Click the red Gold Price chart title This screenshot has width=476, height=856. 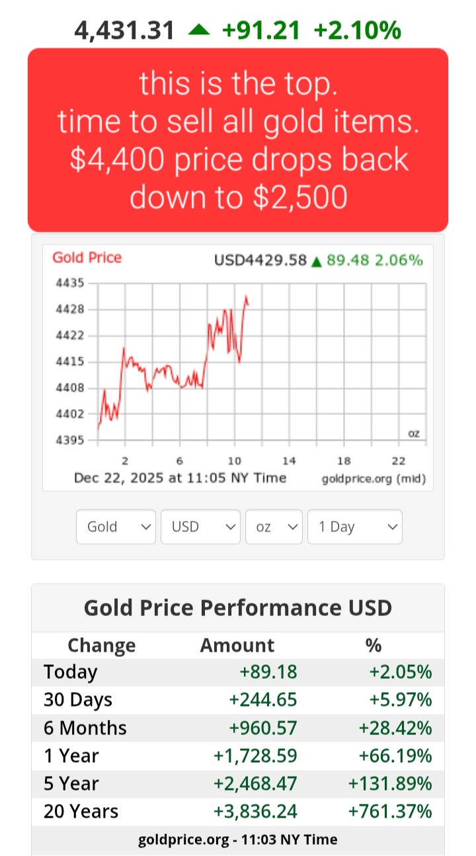(x=87, y=258)
